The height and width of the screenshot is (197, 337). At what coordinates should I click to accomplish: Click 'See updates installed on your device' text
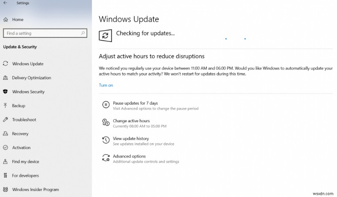tap(144, 144)
